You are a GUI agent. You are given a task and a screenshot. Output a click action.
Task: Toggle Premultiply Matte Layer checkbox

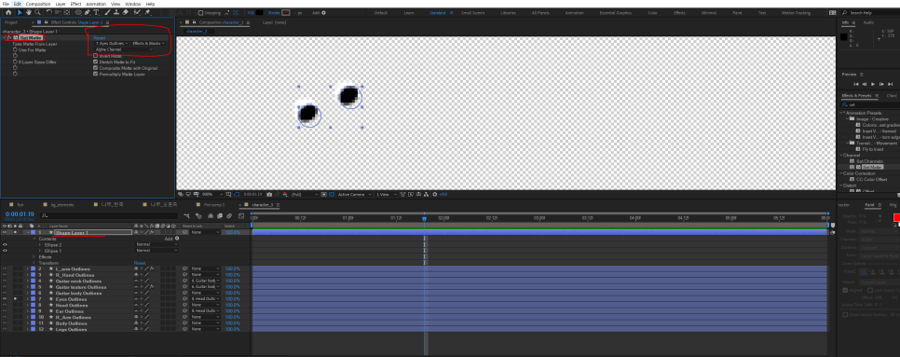(95, 74)
